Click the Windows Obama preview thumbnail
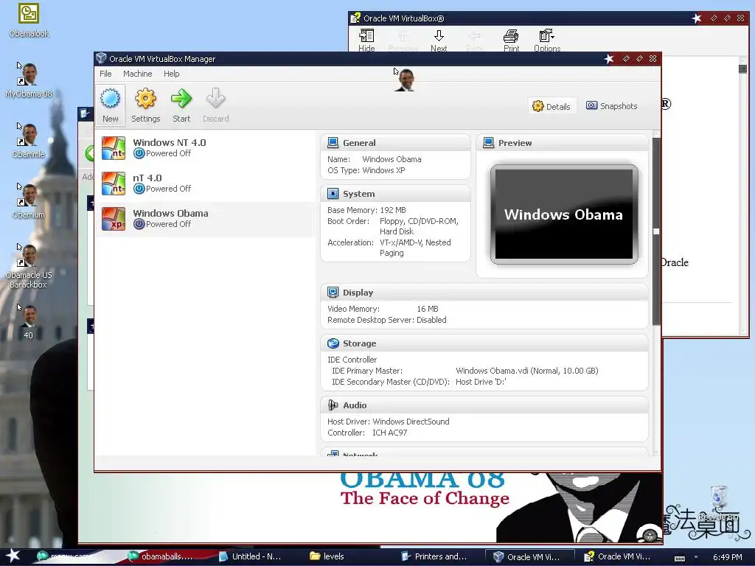755x566 pixels. [564, 214]
